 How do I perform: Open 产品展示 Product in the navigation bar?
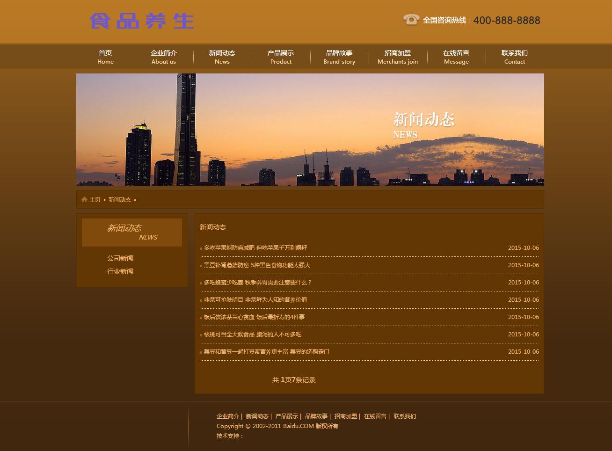281,57
